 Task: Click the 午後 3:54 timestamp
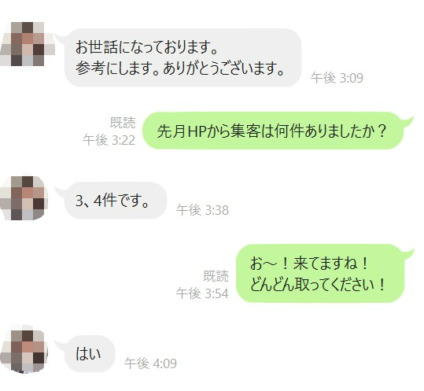pos(202,293)
